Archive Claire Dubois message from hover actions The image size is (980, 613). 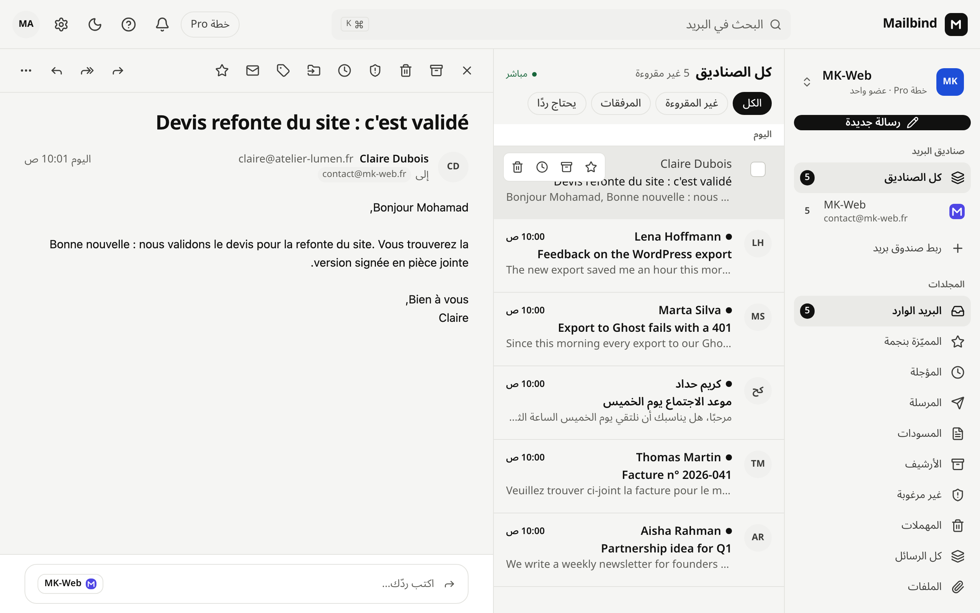point(566,167)
